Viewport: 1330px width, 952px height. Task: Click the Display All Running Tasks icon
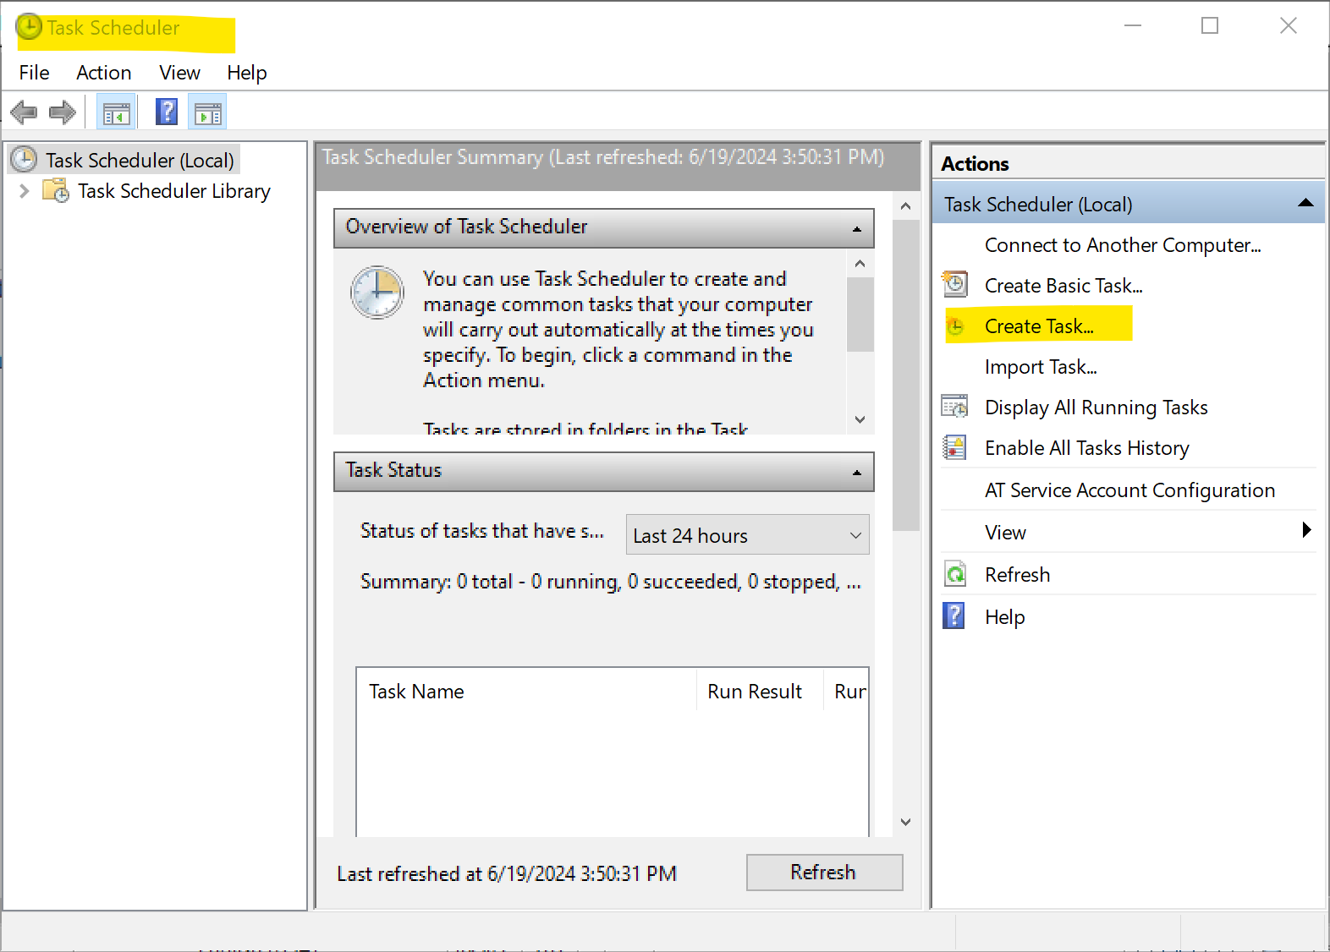click(954, 407)
